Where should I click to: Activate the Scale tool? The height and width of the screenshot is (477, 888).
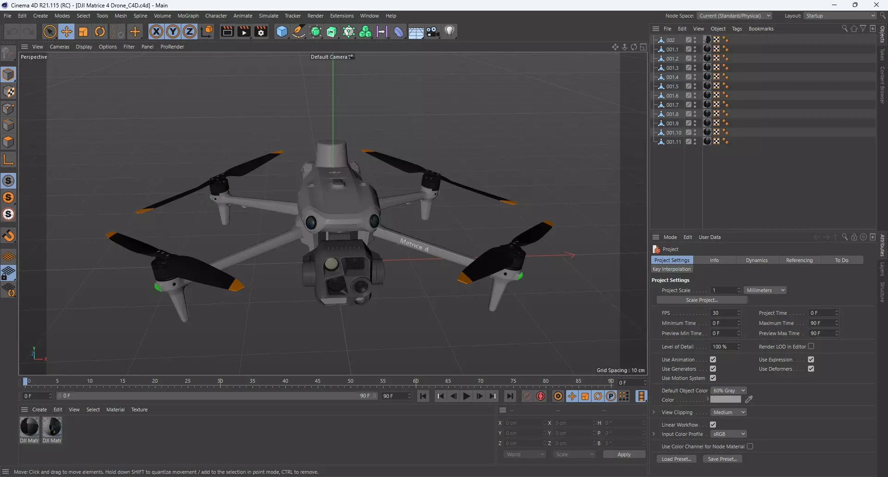[83, 31]
